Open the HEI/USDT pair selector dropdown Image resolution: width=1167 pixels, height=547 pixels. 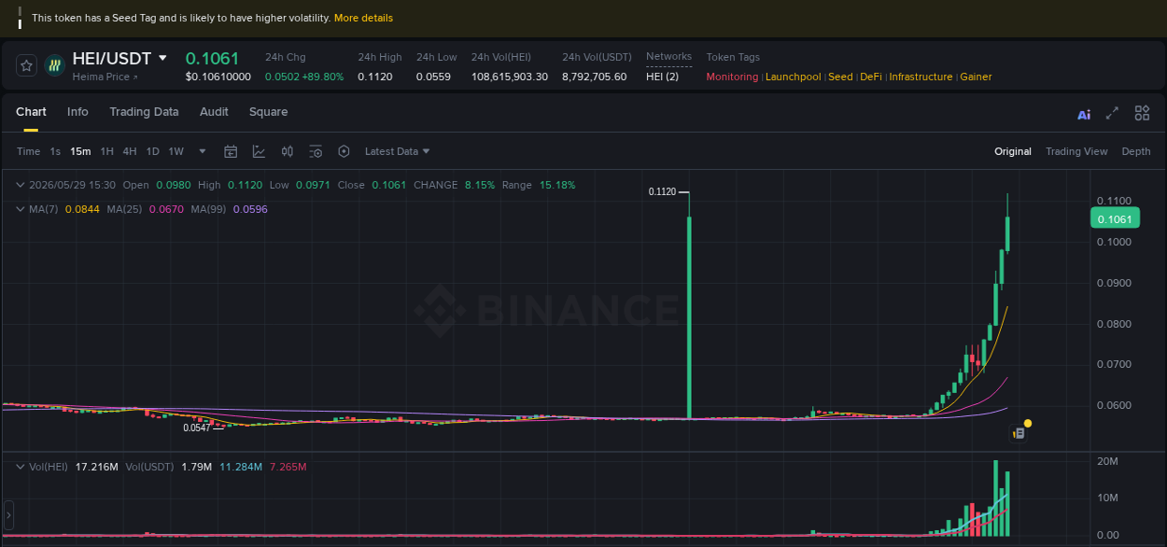click(162, 58)
